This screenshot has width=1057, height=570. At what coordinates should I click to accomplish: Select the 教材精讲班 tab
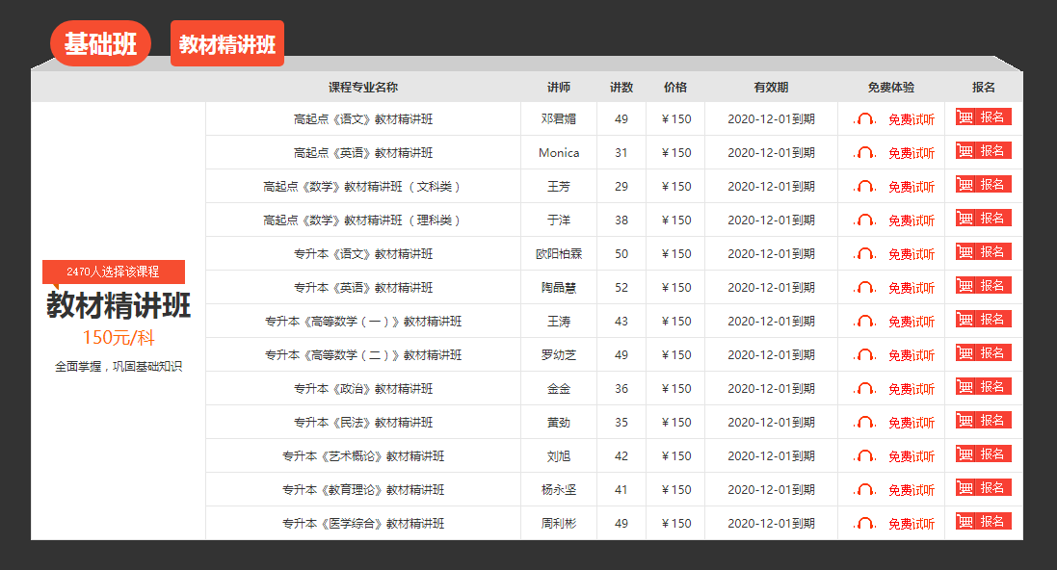tap(227, 43)
